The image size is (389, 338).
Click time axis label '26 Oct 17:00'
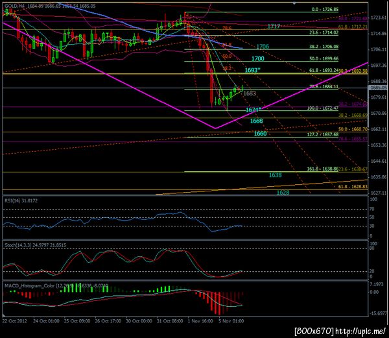pyautogui.click(x=108, y=320)
